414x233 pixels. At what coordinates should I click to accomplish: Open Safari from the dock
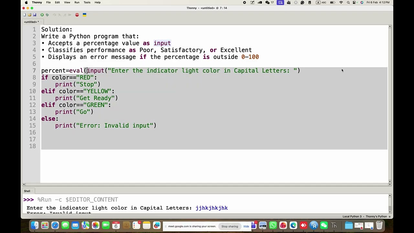click(x=55, y=225)
